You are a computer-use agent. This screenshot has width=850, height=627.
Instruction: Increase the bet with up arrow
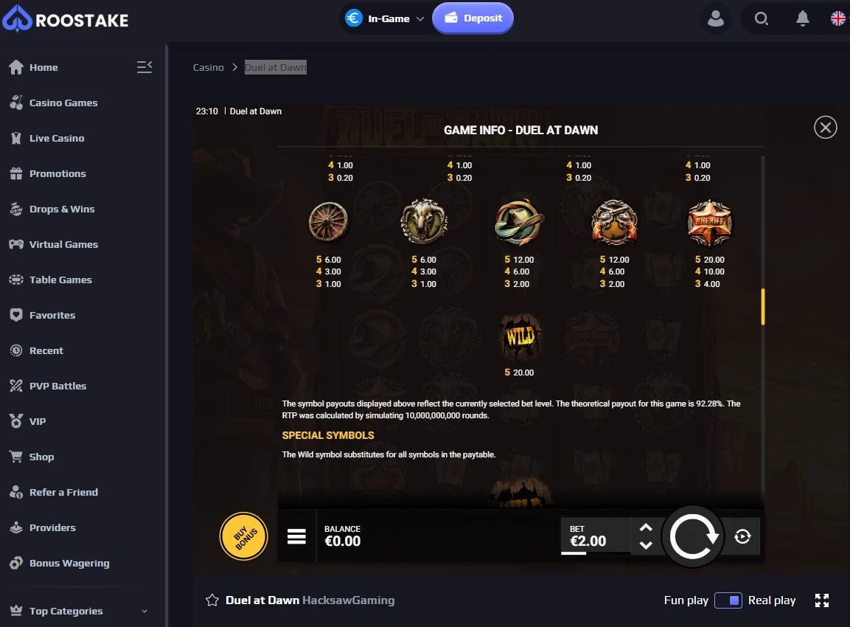pyautogui.click(x=646, y=527)
